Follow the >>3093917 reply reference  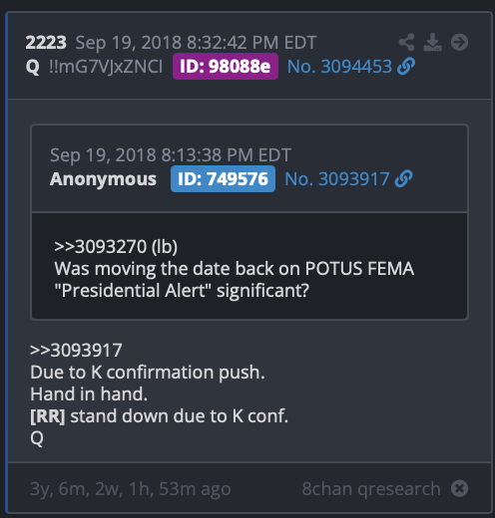[x=76, y=351]
